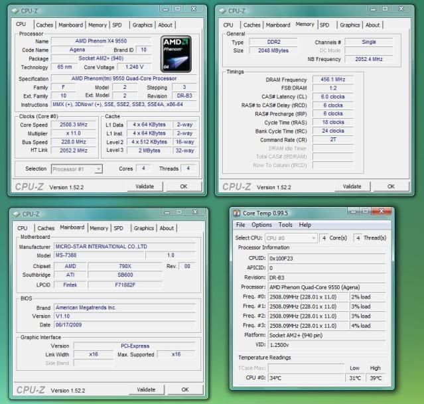Image resolution: width=424 pixels, height=404 pixels.
Task: Click the DRAM Frequency value 456.1 MHz
Action: [x=333, y=80]
